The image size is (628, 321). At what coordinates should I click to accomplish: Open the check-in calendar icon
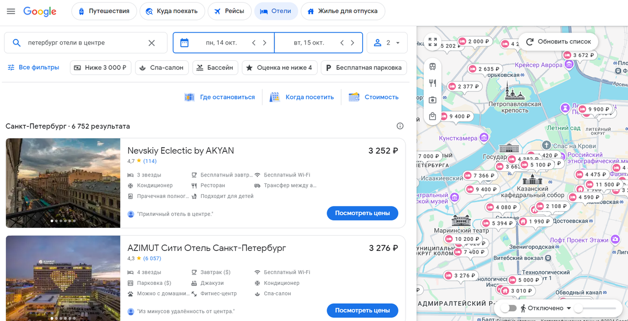185,43
